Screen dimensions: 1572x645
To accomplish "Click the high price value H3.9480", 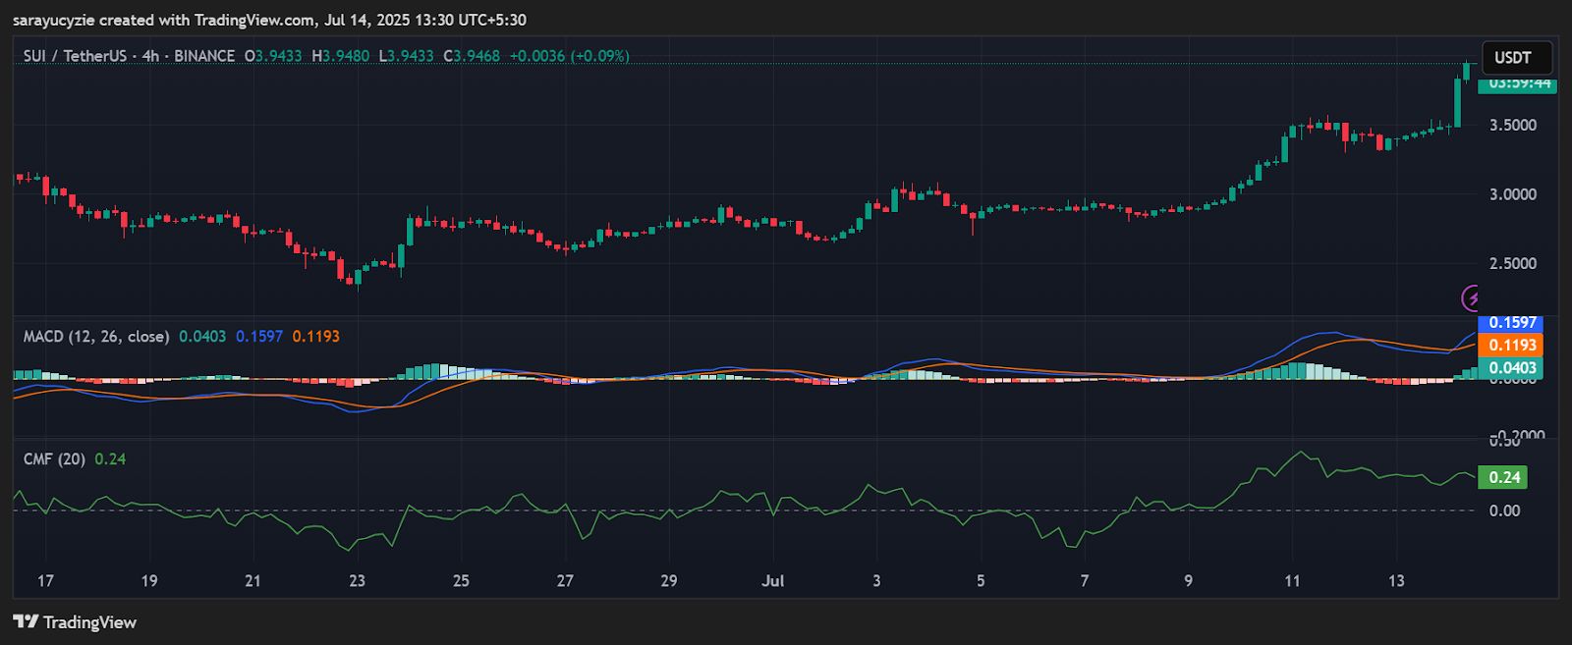I will (x=341, y=56).
